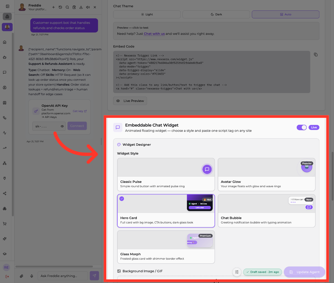334x283 pixels.
Task: Select the Light chat theme
Action: pyautogui.click(x=147, y=14)
